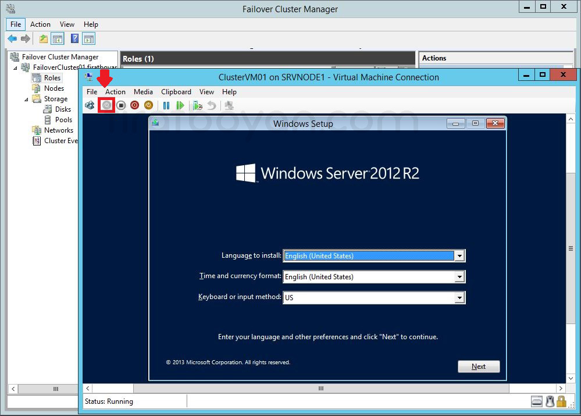This screenshot has width=581, height=416.
Task: Send Ctrl+Alt+Delete via the VM toolbar icon
Action: point(90,106)
